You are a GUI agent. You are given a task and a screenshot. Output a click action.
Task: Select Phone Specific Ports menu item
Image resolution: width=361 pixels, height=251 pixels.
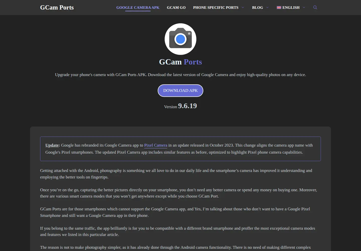216,8
